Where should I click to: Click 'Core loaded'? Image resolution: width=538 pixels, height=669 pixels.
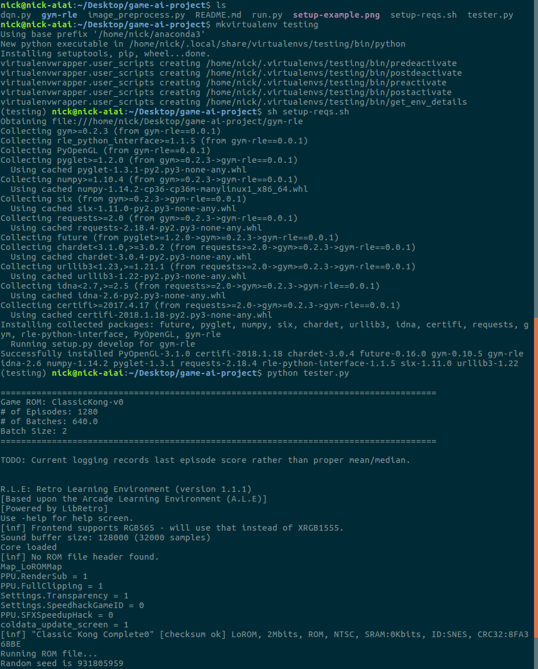click(28, 547)
